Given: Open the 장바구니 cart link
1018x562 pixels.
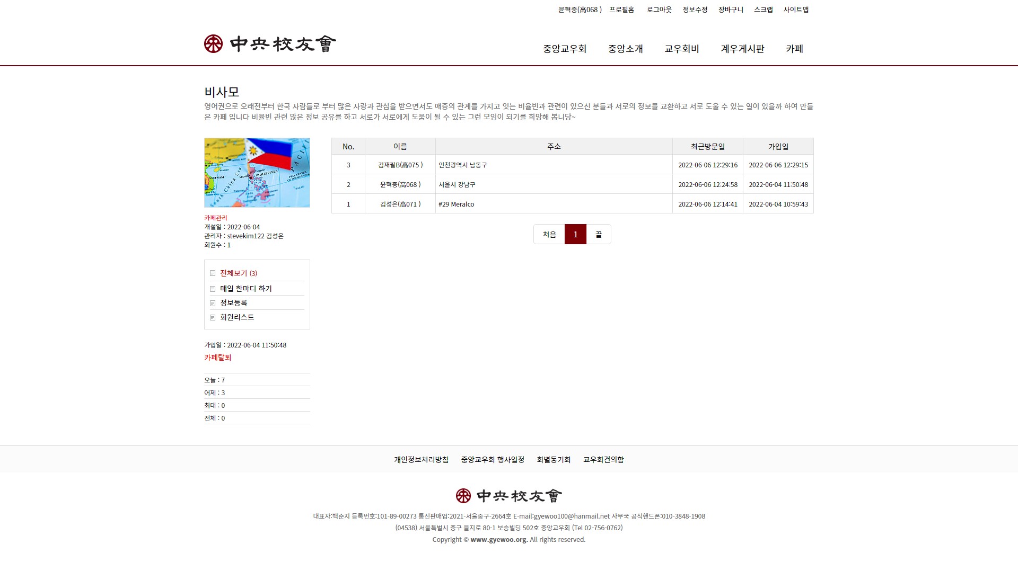Looking at the screenshot, I should click(731, 10).
